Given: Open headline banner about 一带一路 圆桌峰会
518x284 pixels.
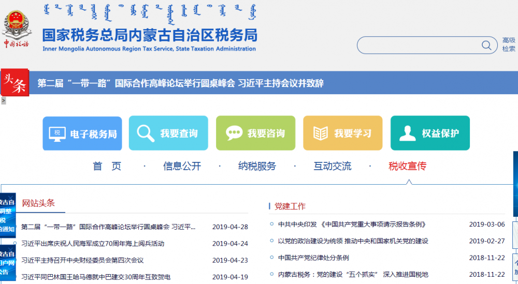Looking at the screenshot, I should point(180,83).
